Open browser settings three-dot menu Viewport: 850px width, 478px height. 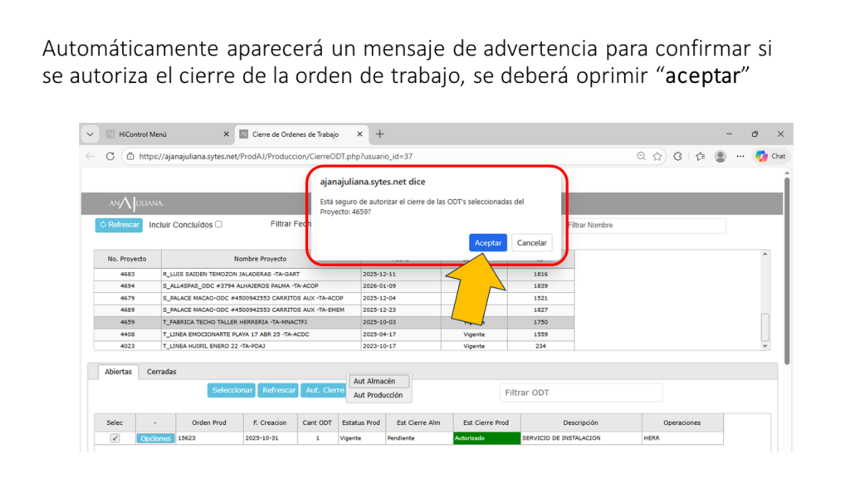[740, 156]
